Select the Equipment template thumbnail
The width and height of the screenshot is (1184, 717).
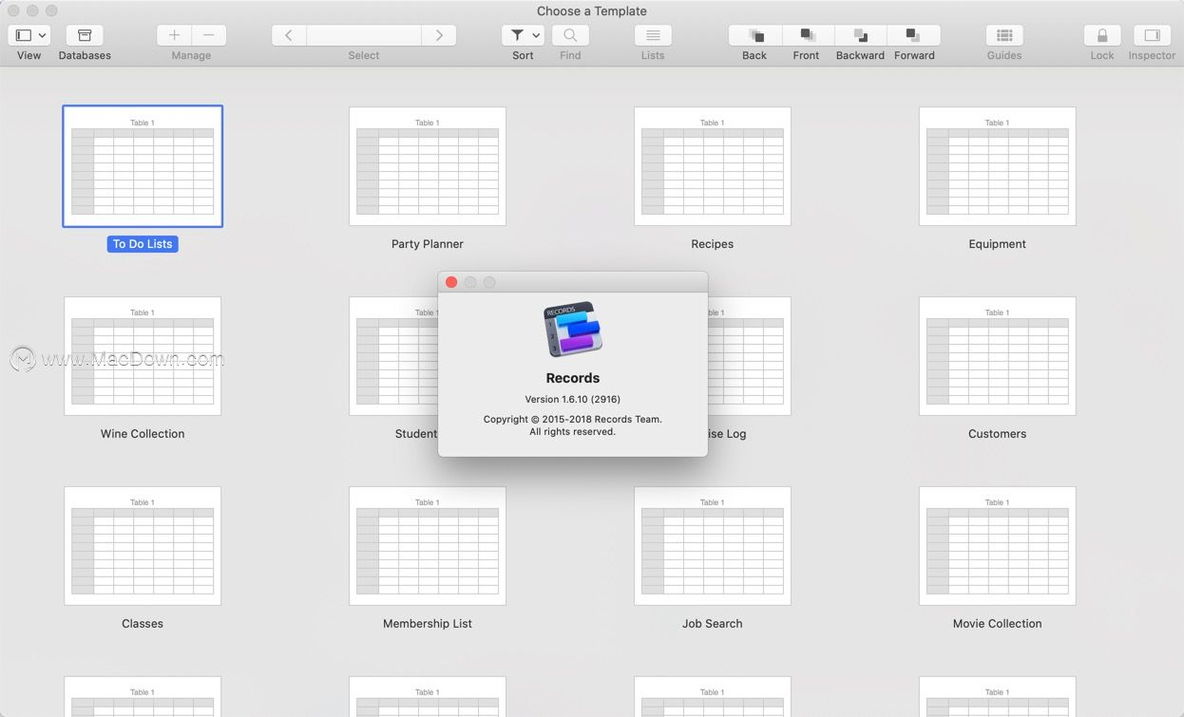998,166
